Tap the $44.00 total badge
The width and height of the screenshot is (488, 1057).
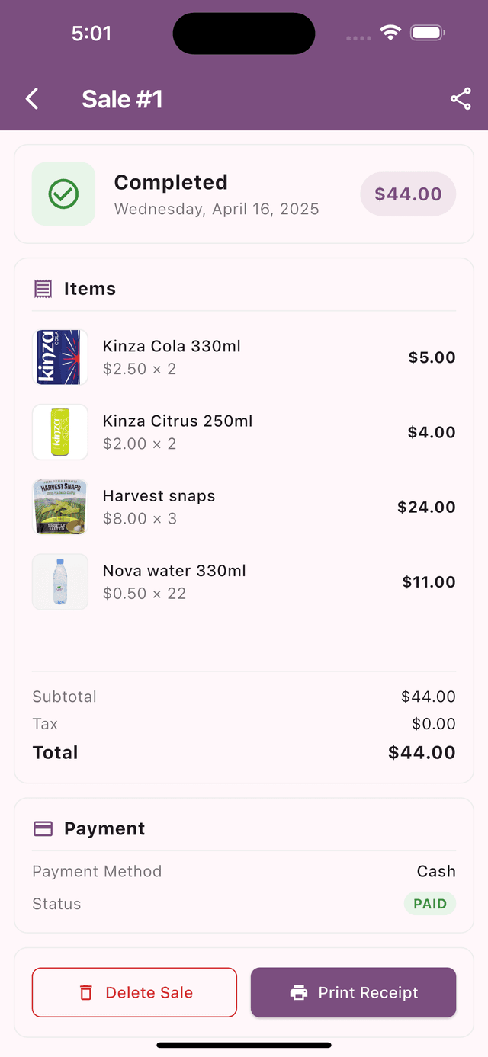tap(408, 194)
